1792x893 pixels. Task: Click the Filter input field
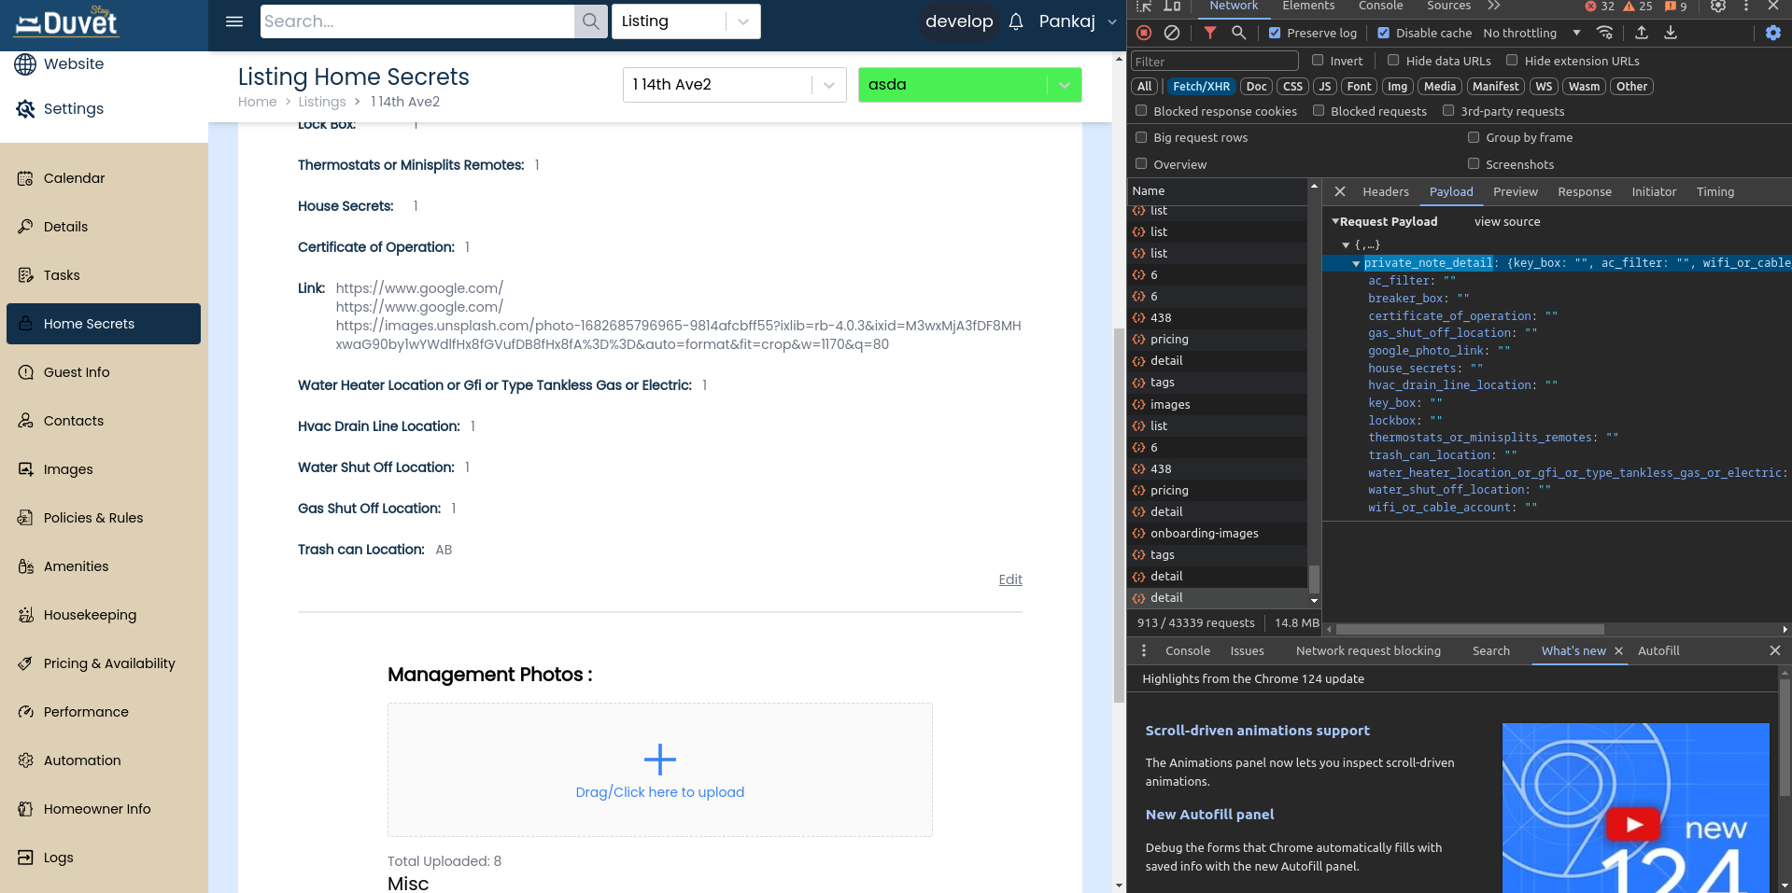(1214, 62)
